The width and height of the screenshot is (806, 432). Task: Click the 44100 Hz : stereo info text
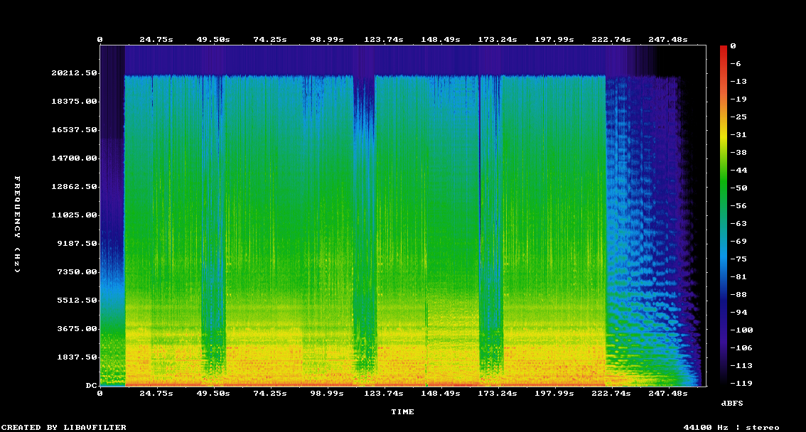click(731, 427)
